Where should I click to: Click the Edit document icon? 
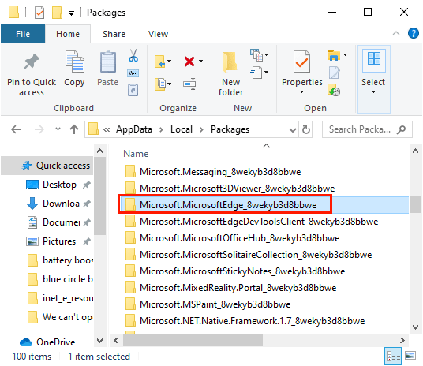pyautogui.click(x=335, y=73)
